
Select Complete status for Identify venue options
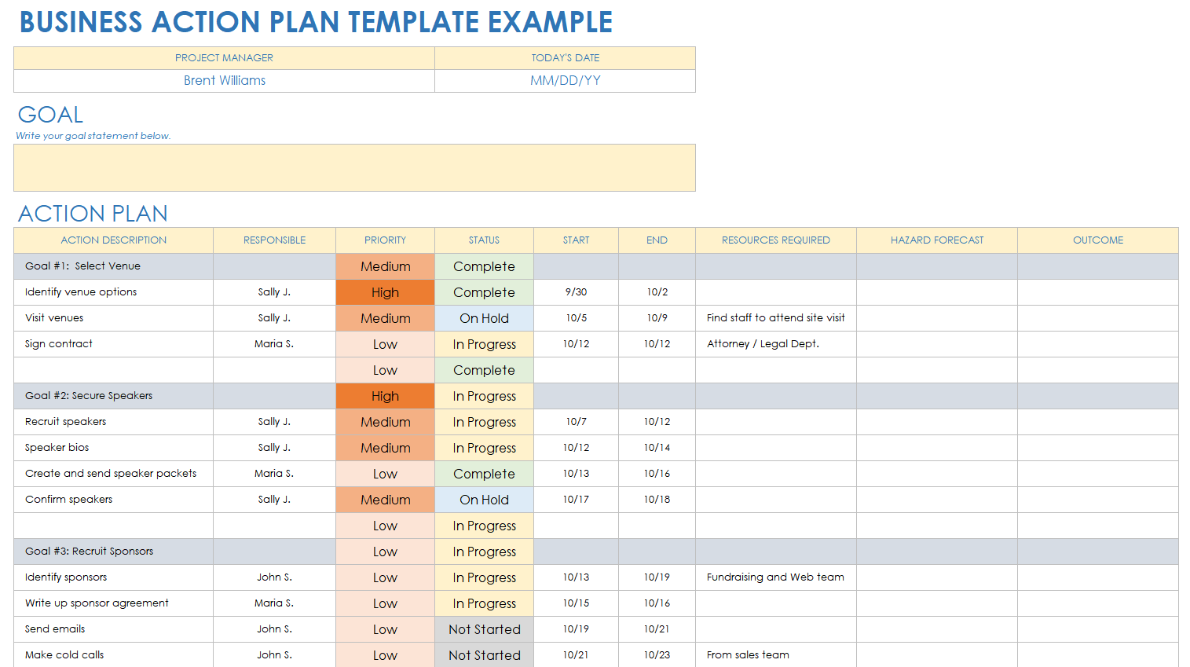click(x=484, y=292)
